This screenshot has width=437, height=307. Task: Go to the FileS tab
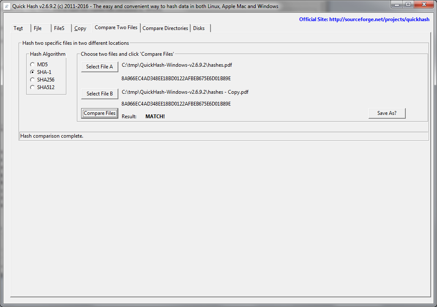coord(59,28)
